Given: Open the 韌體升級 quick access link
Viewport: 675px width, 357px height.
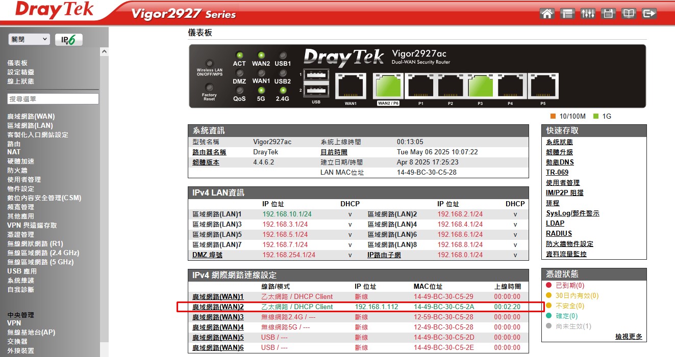Looking at the screenshot, I should pyautogui.click(x=559, y=152).
